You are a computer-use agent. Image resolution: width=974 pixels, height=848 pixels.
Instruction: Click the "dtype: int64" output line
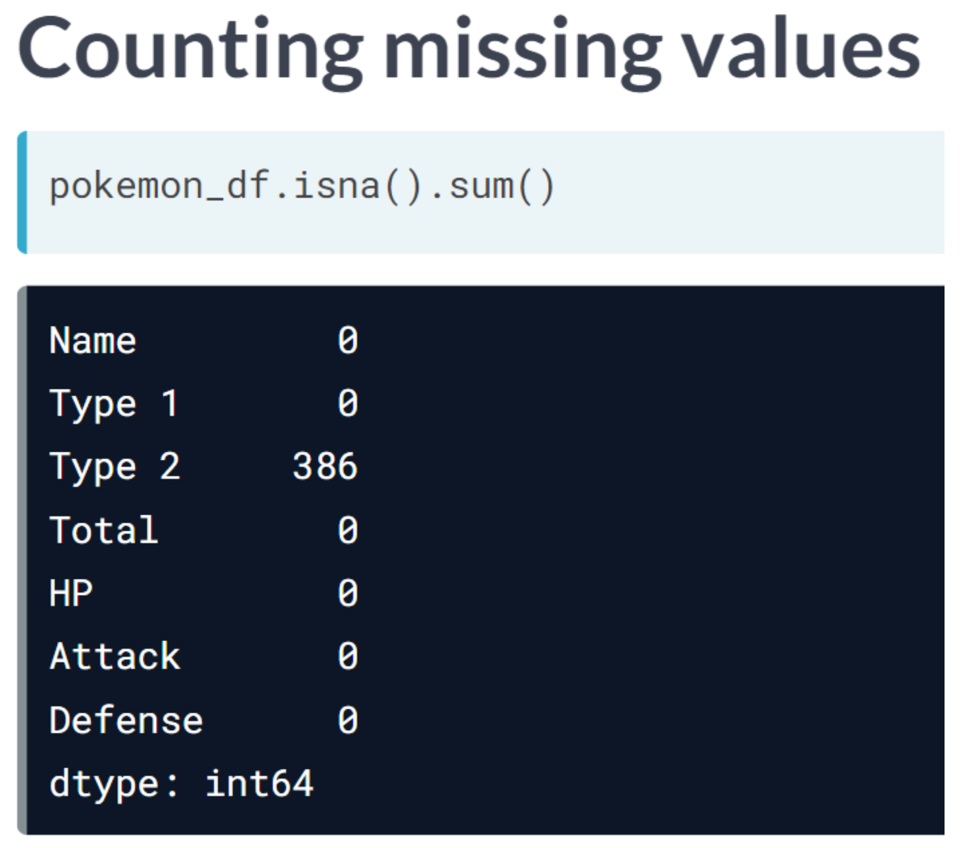(x=181, y=784)
